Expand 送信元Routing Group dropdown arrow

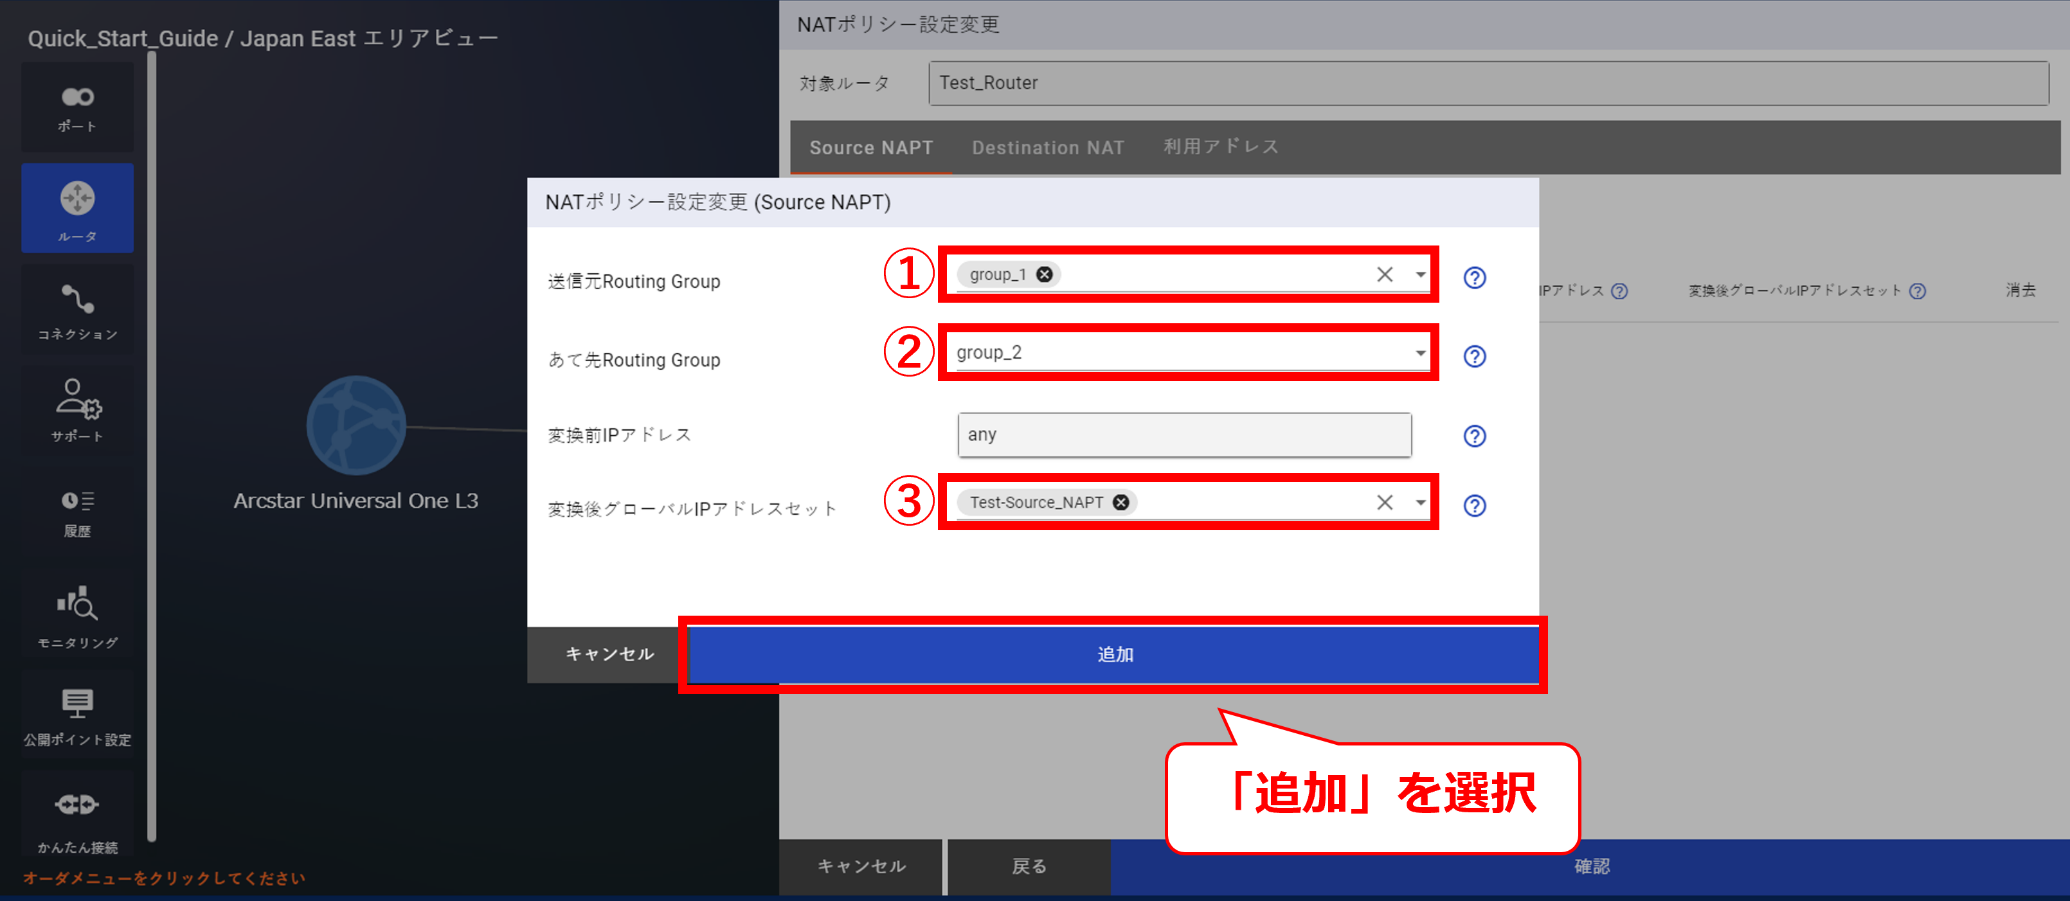tap(1420, 274)
